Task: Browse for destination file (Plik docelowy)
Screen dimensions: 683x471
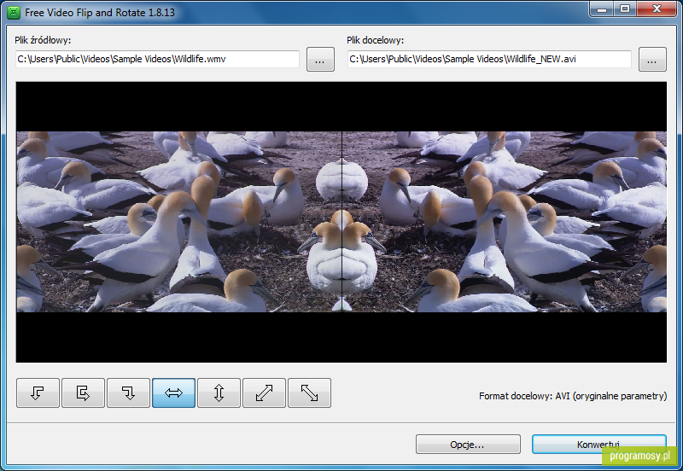Action: pyautogui.click(x=652, y=59)
